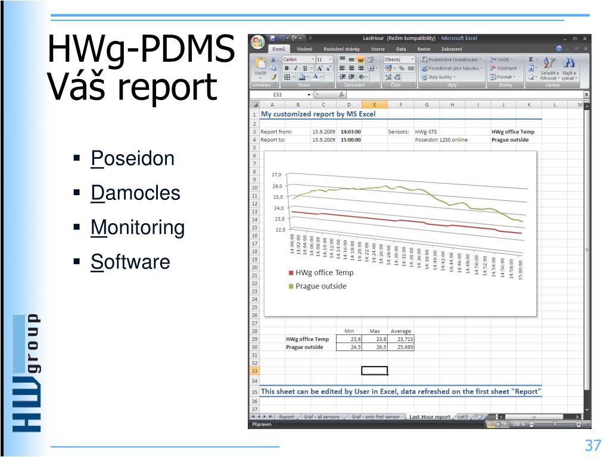Open the Zobrazení ribbon tab
This screenshot has height=457, width=610.
click(x=452, y=49)
